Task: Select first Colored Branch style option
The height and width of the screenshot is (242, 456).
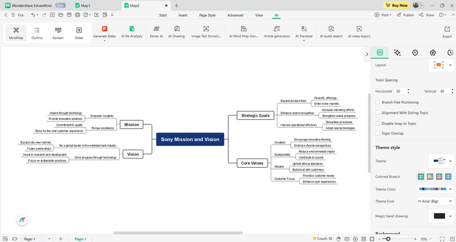Action: click(x=421, y=176)
